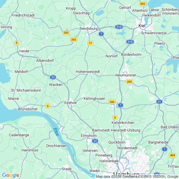Select the Itzehoe town label

pos(70,103)
